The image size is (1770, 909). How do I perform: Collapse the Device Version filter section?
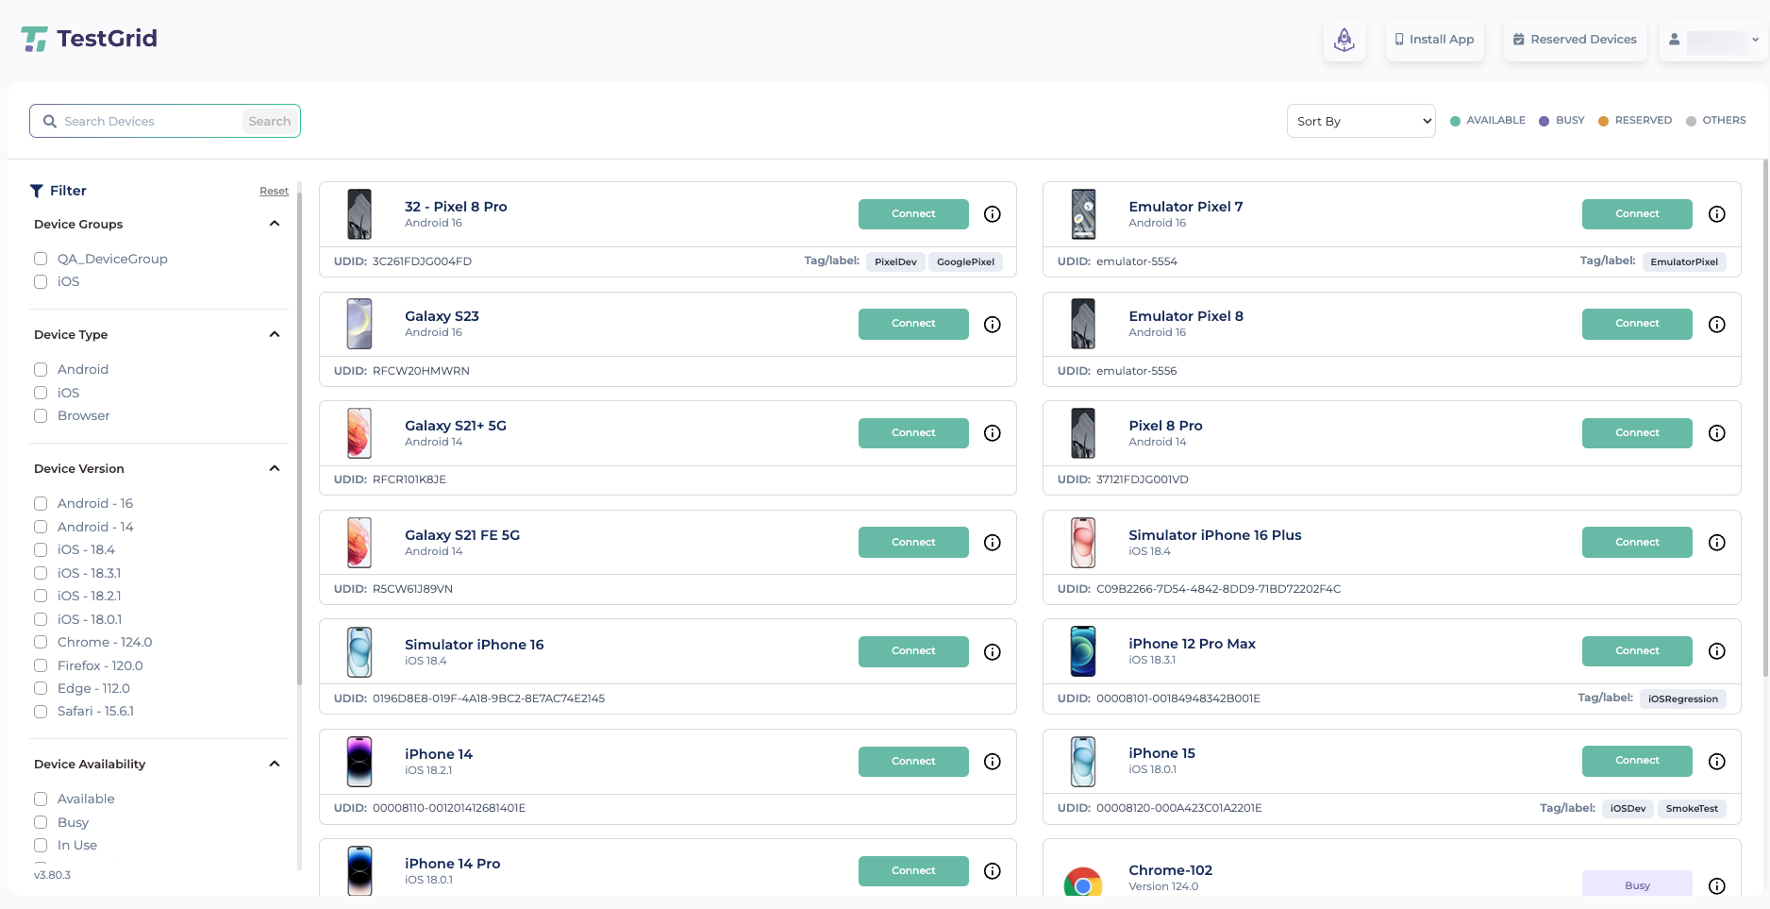point(275,468)
